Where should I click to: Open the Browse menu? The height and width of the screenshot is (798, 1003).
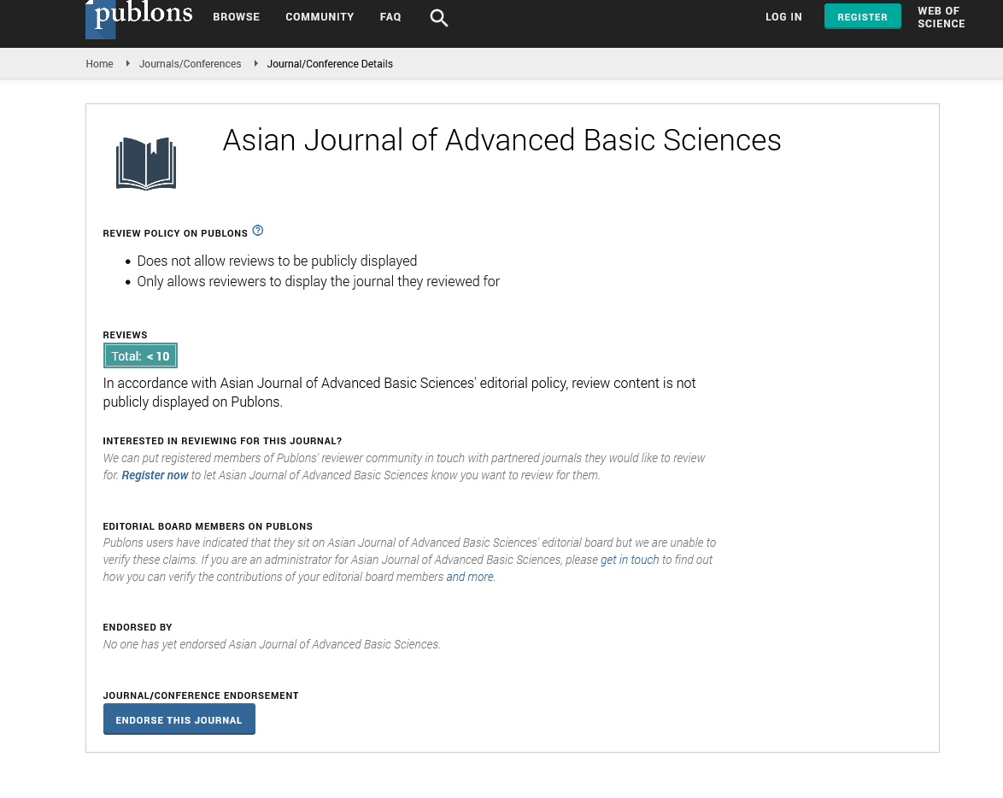[236, 17]
